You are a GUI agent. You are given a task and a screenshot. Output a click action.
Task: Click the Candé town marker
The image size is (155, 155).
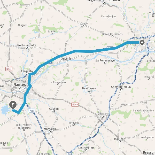[x=84, y=26]
